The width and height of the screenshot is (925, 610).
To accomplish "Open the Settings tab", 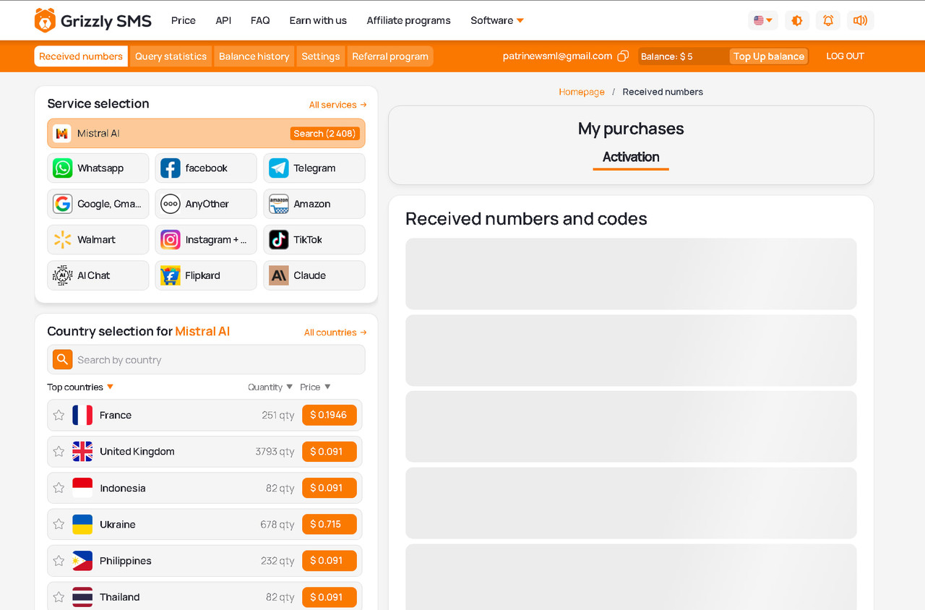I will [321, 56].
